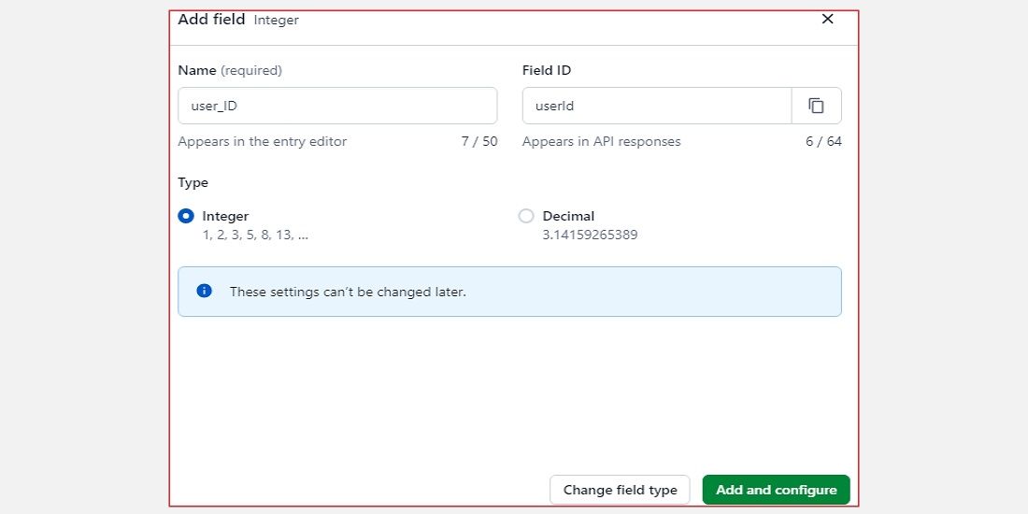The image size is (1028, 514).
Task: Click the "1, 2, 3, 5, 8, 13" example text
Action: [255, 235]
